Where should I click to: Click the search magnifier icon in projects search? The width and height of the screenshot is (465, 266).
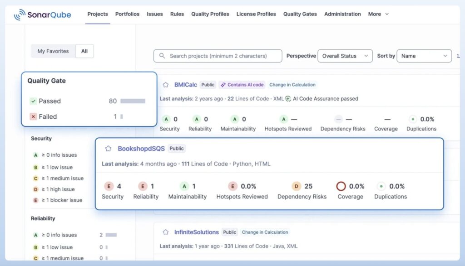pos(162,56)
